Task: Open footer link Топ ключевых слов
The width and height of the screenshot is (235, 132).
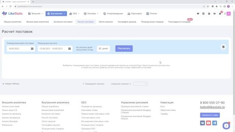Action: click(91, 118)
